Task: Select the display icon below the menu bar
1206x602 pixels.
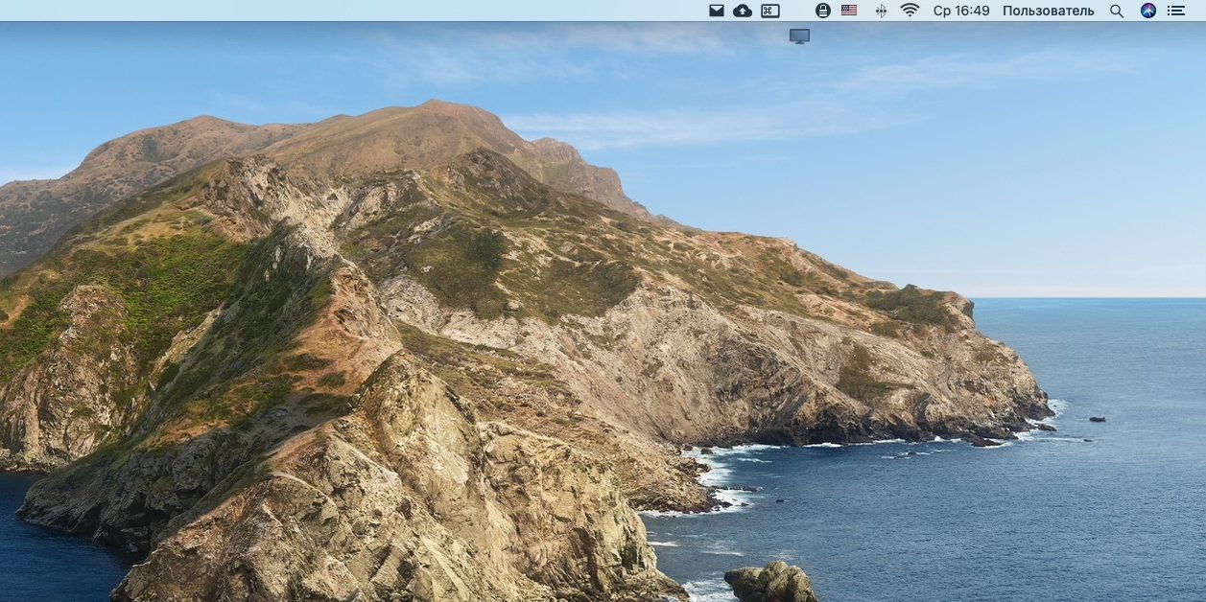Action: (x=799, y=35)
